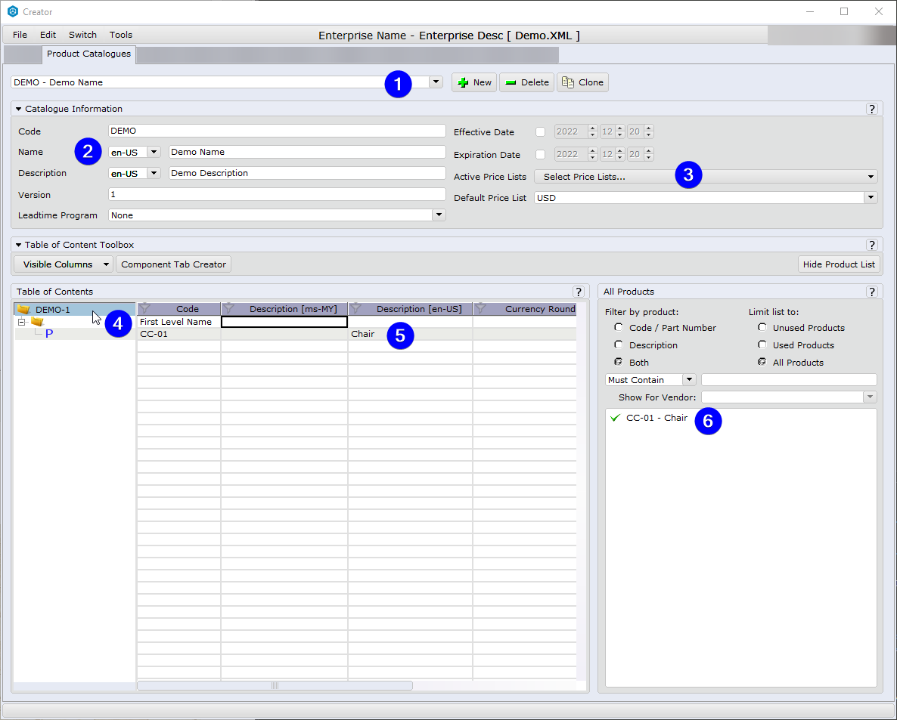Click the New catalogue button
The width and height of the screenshot is (897, 720).
click(474, 82)
